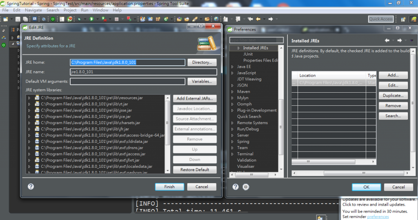The image size is (418, 220).
Task: Select JDT Weaving in the Preferences tree
Action: coord(249,79)
